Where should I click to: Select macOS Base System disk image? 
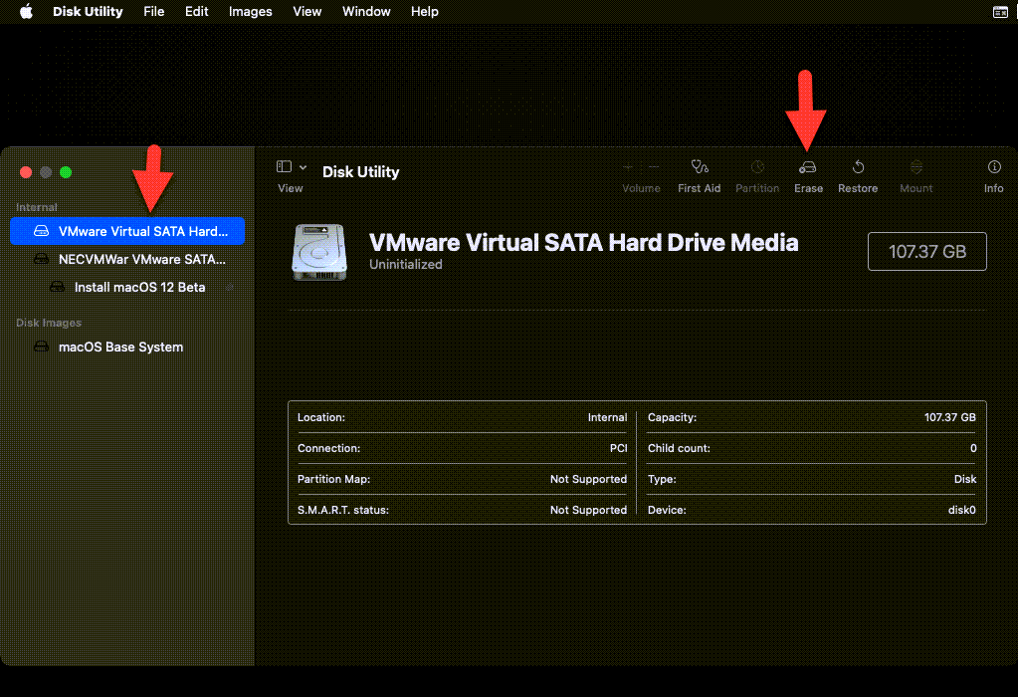(x=119, y=347)
